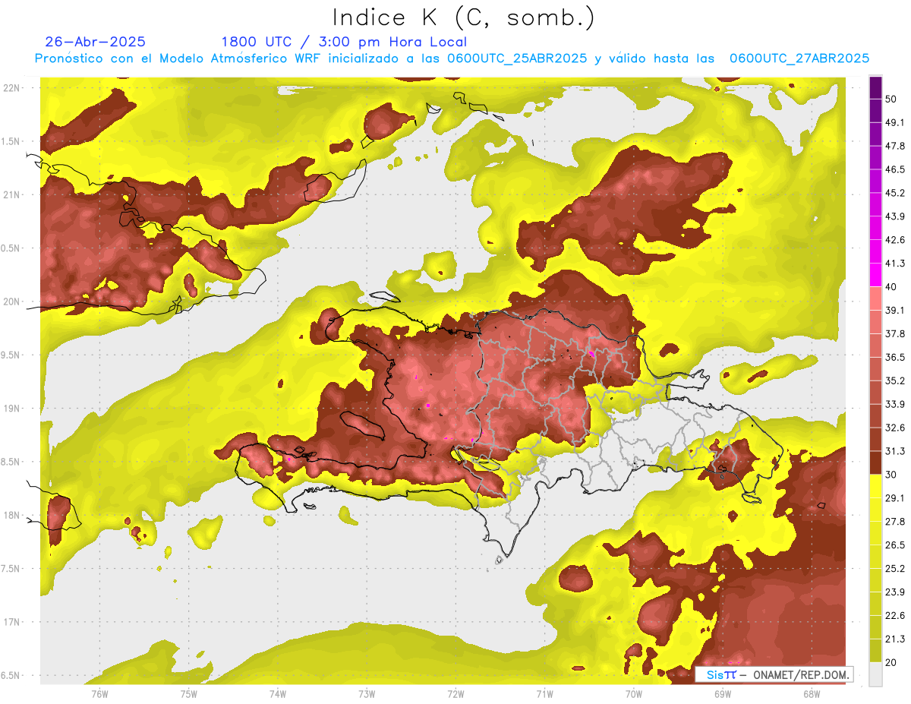Screen dimensions: 911x704
Task: Click the color bar value '37.8'
Action: 895,333
